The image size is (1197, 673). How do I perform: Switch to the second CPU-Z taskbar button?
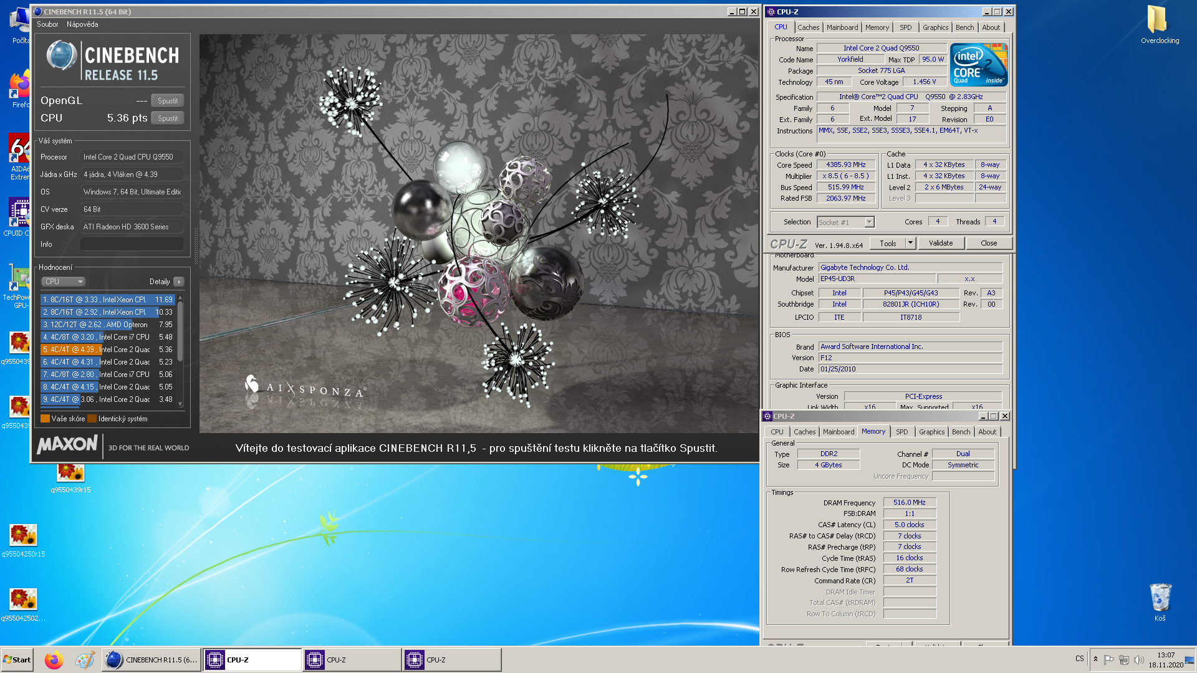(352, 660)
